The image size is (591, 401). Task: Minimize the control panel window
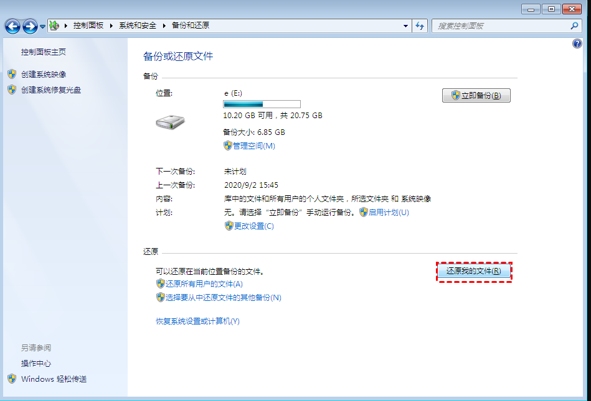531,9
